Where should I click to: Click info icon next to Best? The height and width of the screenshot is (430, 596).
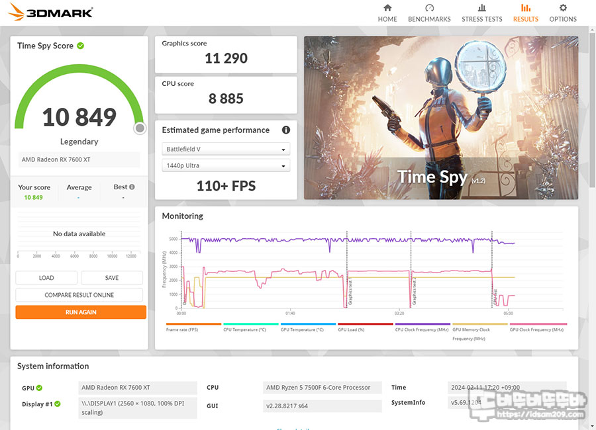point(132,187)
